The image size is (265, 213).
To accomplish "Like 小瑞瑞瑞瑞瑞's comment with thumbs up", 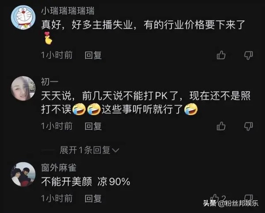I will pos(221,55).
